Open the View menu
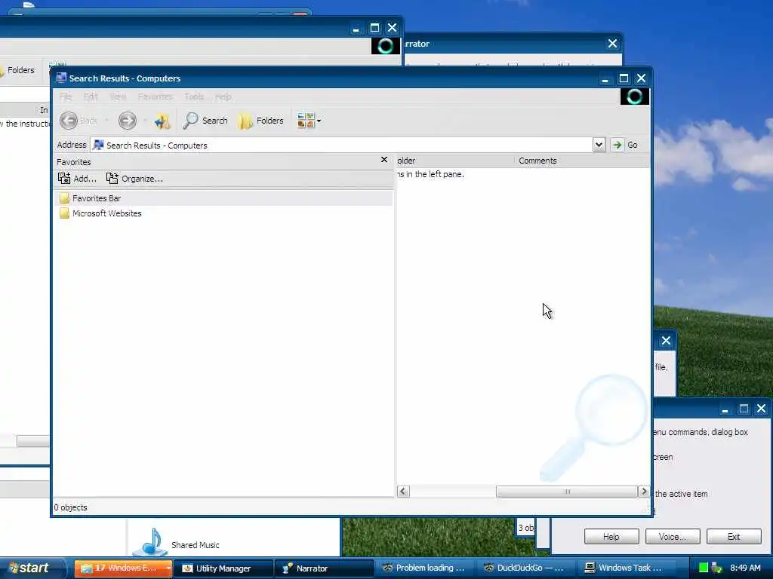This screenshot has height=579, width=773. click(x=117, y=96)
